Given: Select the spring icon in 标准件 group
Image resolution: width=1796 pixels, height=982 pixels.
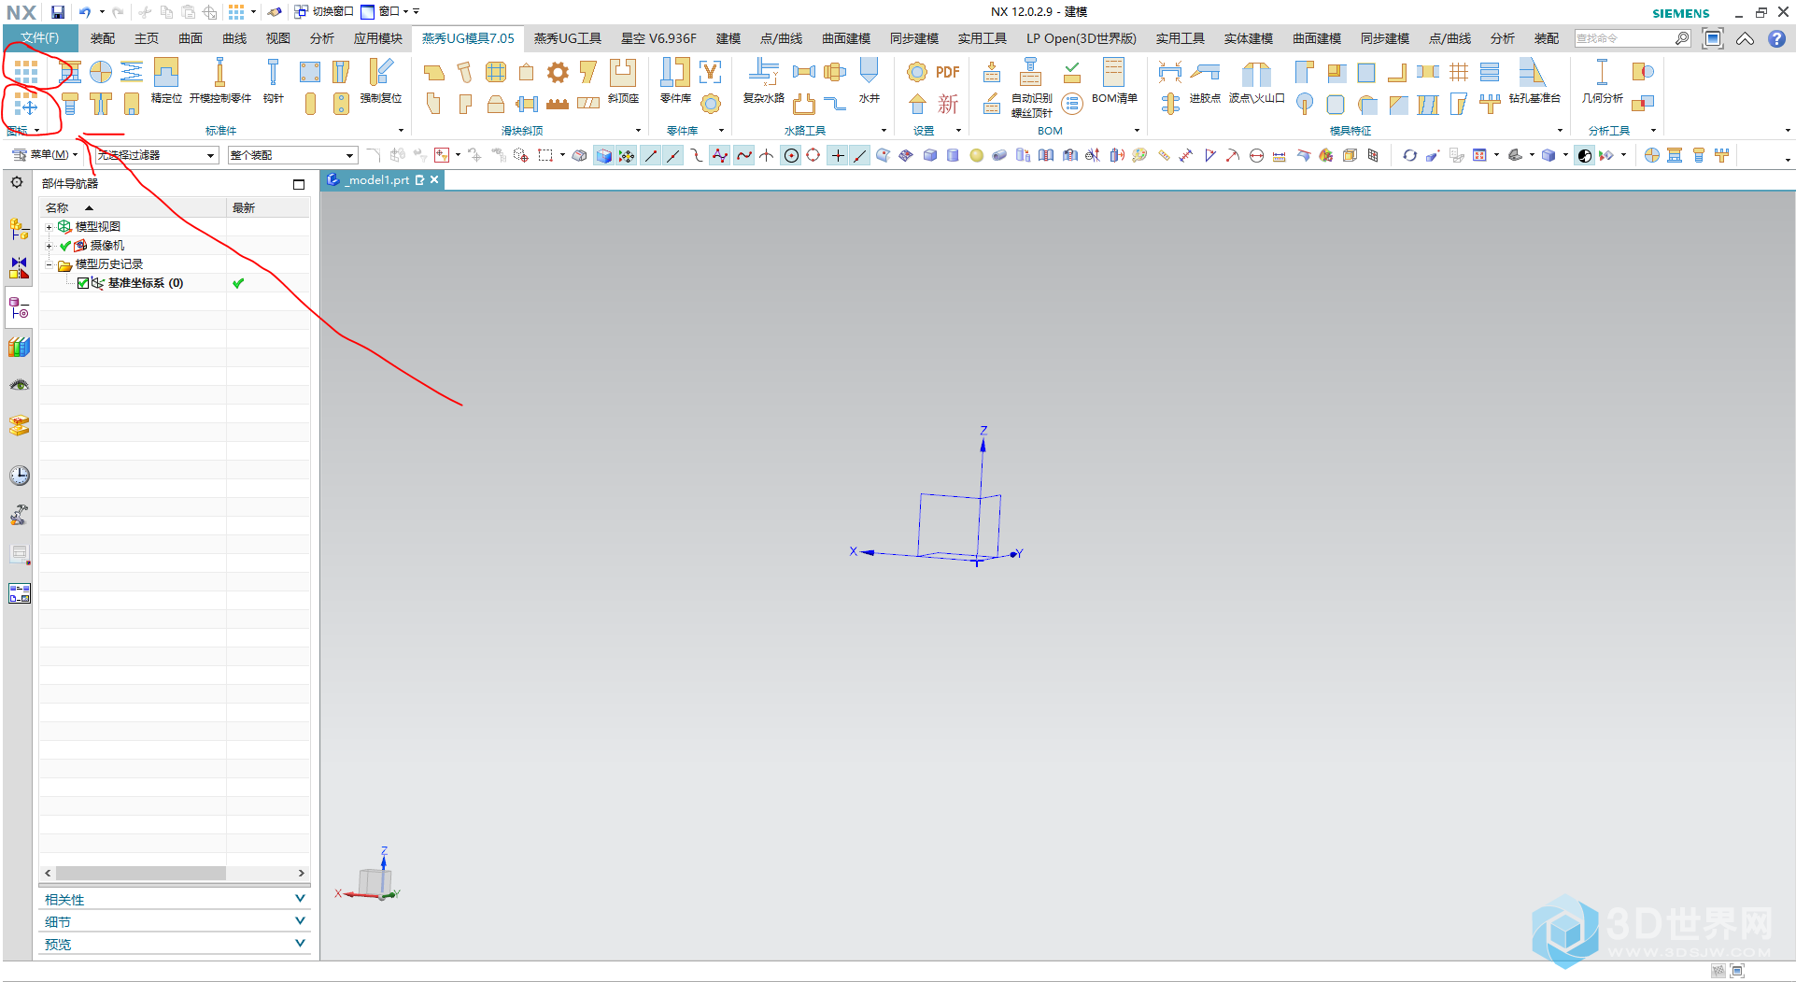Looking at the screenshot, I should (x=132, y=72).
